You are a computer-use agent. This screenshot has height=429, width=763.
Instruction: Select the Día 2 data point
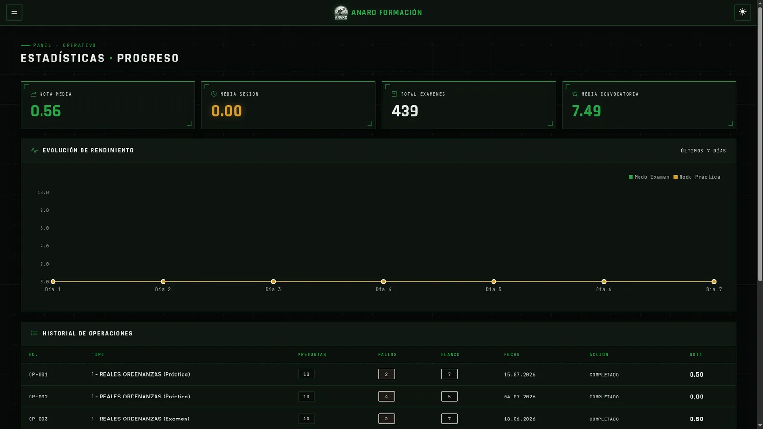click(163, 282)
